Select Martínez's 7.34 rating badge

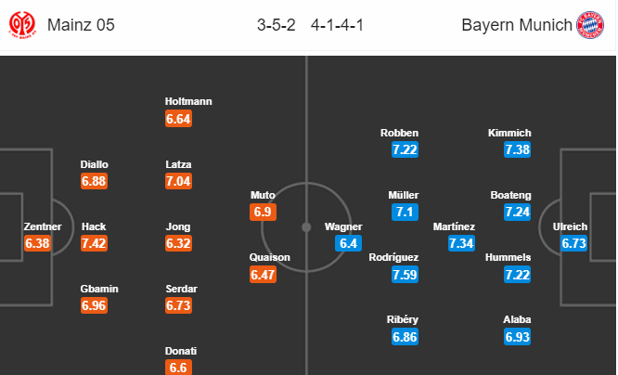pos(461,243)
